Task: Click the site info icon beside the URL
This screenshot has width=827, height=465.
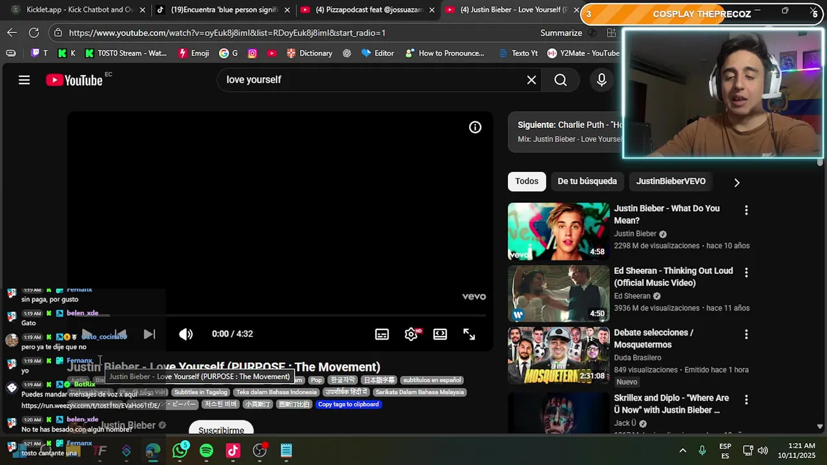Action: click(x=58, y=32)
